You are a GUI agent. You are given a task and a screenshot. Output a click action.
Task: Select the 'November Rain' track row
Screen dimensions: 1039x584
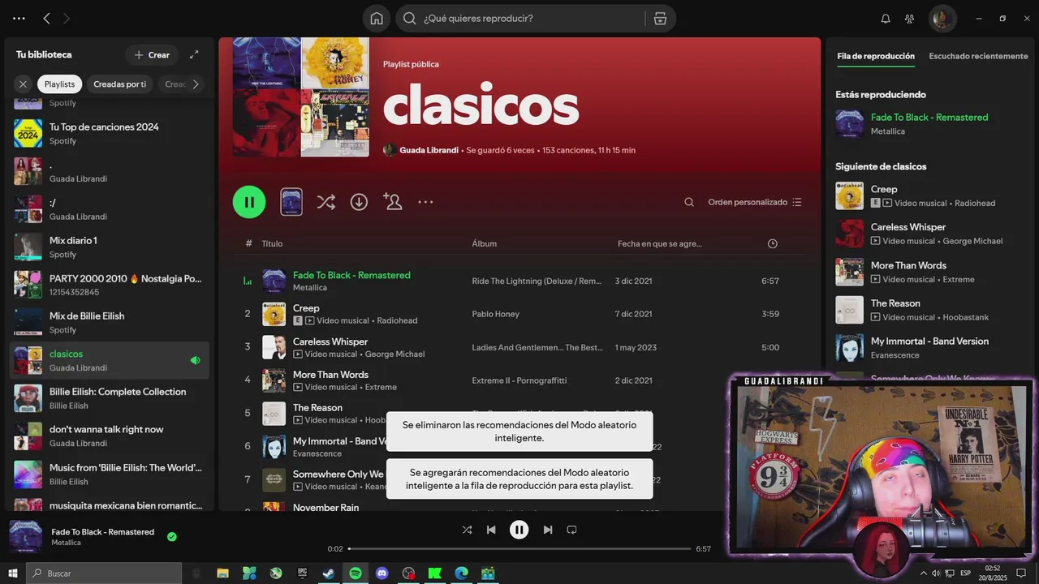tap(519, 507)
